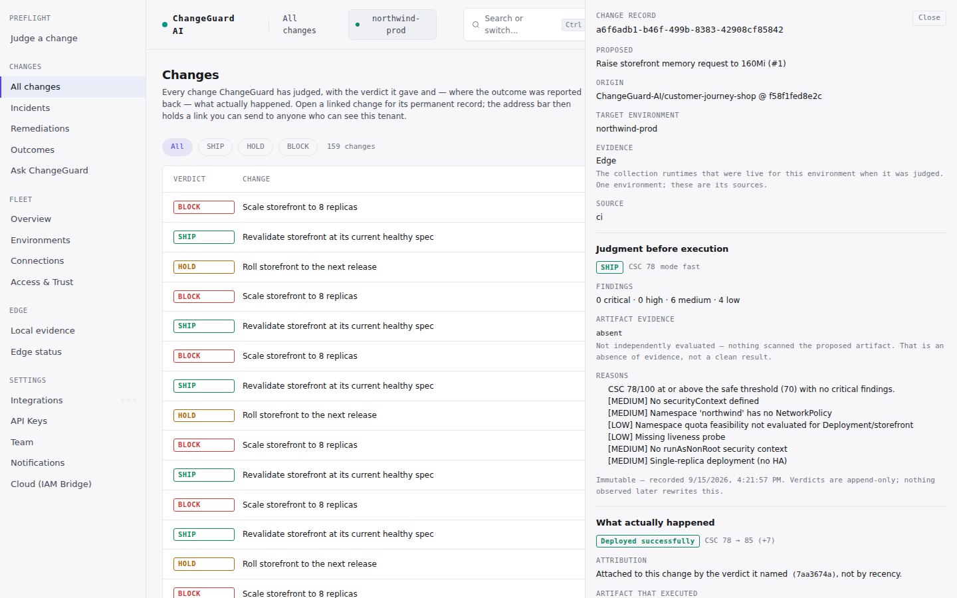Click the magnifier icon in the search box
The width and height of the screenshot is (957, 598).
click(475, 25)
